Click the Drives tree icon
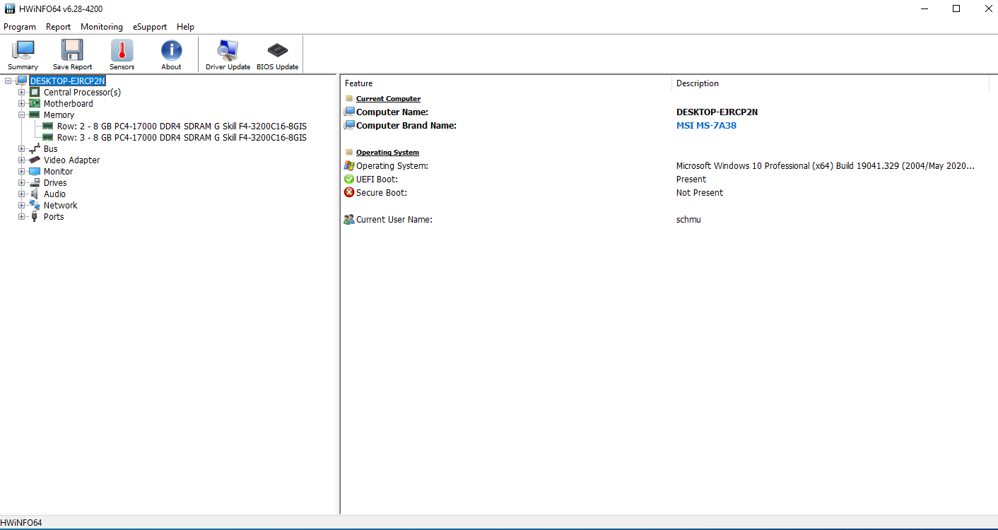 tap(34, 182)
